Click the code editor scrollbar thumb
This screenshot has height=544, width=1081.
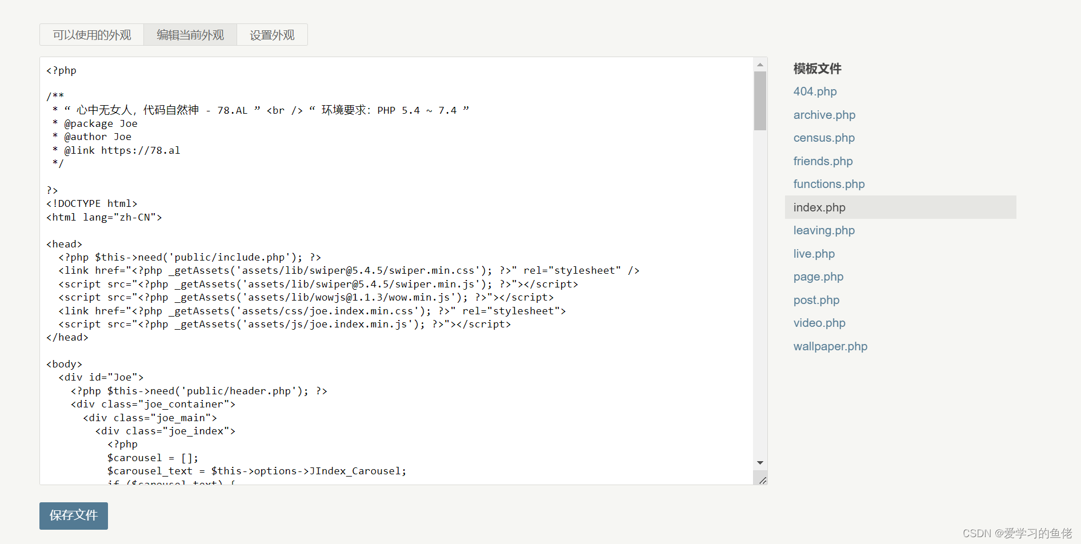[x=760, y=101]
